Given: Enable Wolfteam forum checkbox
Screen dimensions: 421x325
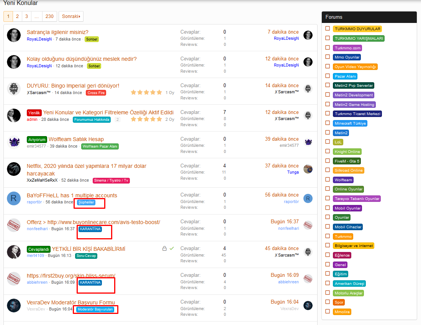Looking at the screenshot, I should pos(328,179).
